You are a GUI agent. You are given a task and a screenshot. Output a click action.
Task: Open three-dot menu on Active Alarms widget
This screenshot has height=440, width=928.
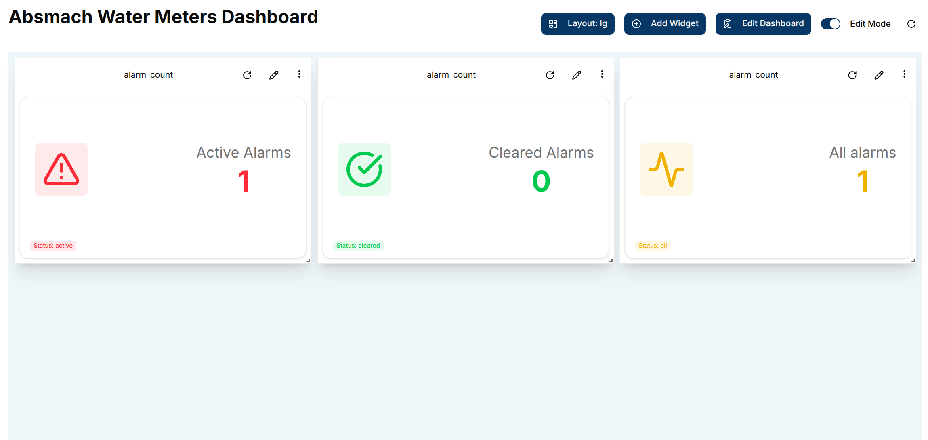pyautogui.click(x=299, y=74)
